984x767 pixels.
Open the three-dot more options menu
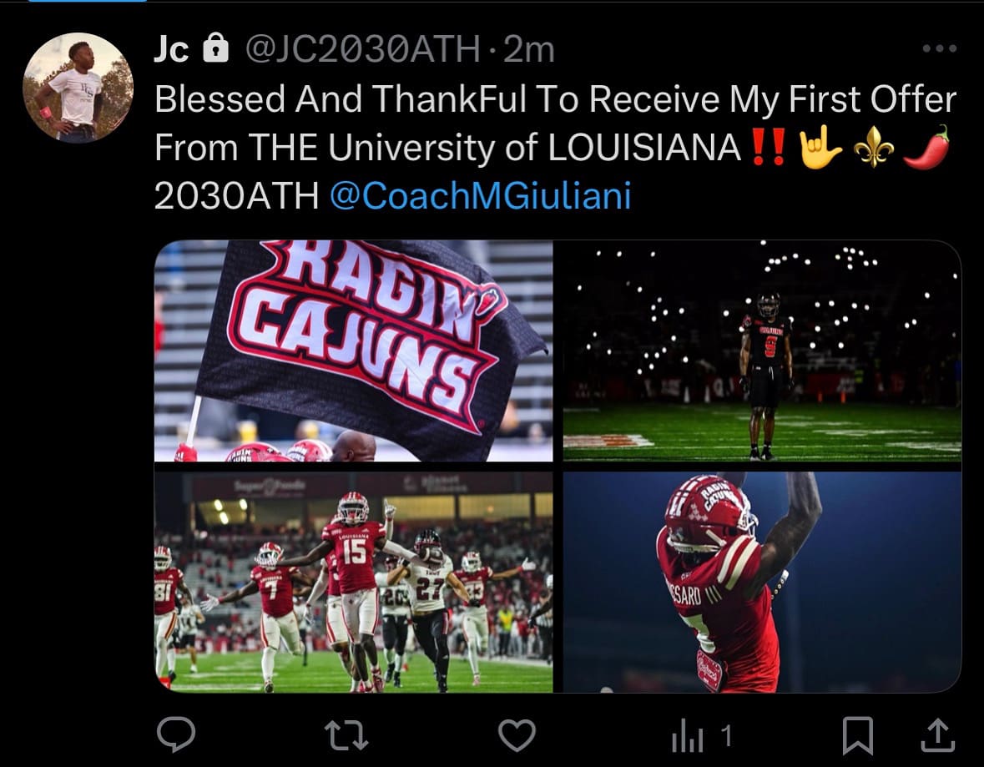[940, 48]
